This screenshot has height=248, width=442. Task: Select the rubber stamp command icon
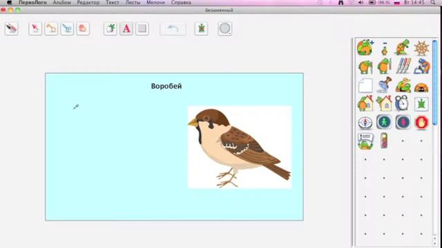pyautogui.click(x=384, y=85)
